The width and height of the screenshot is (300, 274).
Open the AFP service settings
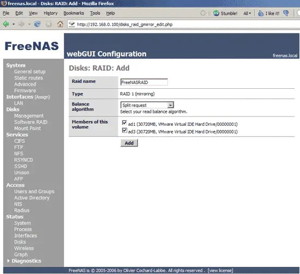coord(19,179)
